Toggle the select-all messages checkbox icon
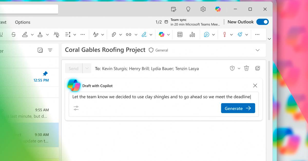The height and width of the screenshot is (161, 308). click(40, 50)
